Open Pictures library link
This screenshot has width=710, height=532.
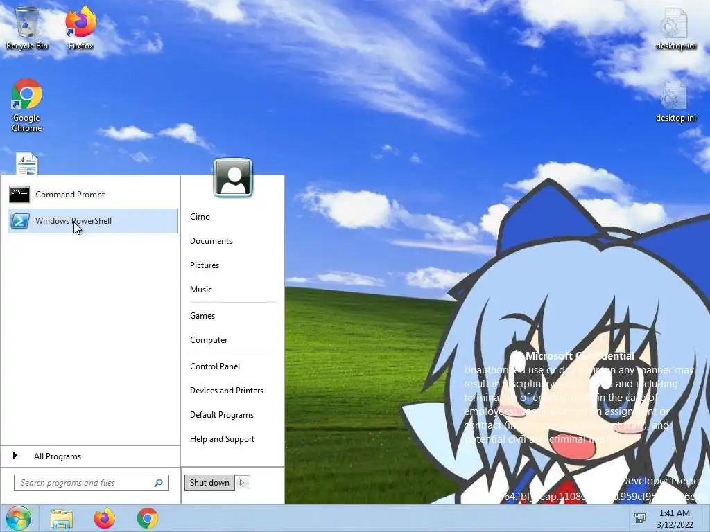(x=205, y=265)
